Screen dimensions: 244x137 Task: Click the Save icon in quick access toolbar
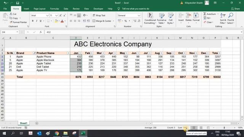(18, 3)
